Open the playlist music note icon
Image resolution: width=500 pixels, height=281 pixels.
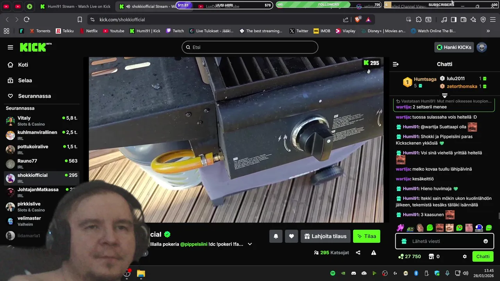[x=444, y=20]
